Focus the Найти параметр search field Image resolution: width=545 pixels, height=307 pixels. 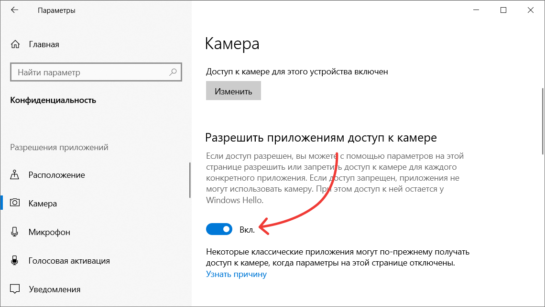point(91,72)
